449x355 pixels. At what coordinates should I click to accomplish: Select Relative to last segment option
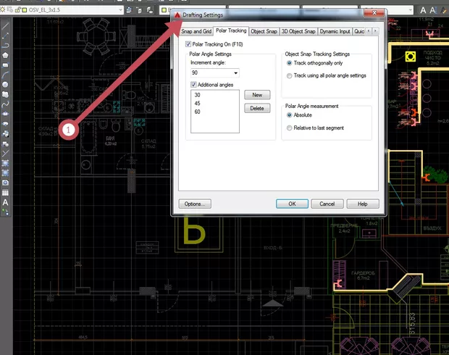[x=290, y=128]
